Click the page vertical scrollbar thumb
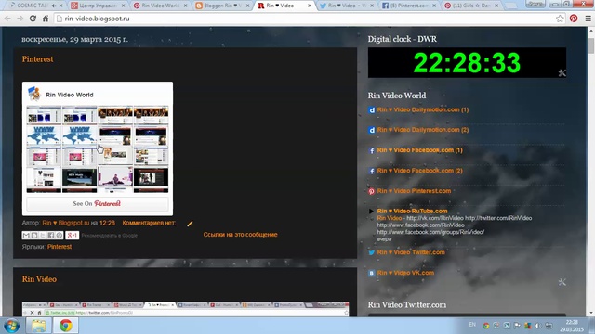 [591, 45]
